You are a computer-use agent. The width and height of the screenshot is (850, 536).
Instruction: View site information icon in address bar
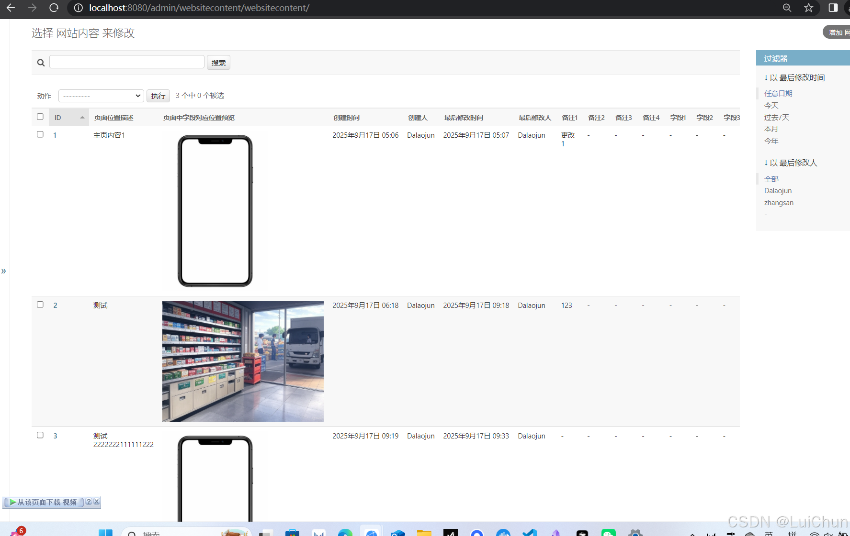coord(79,8)
